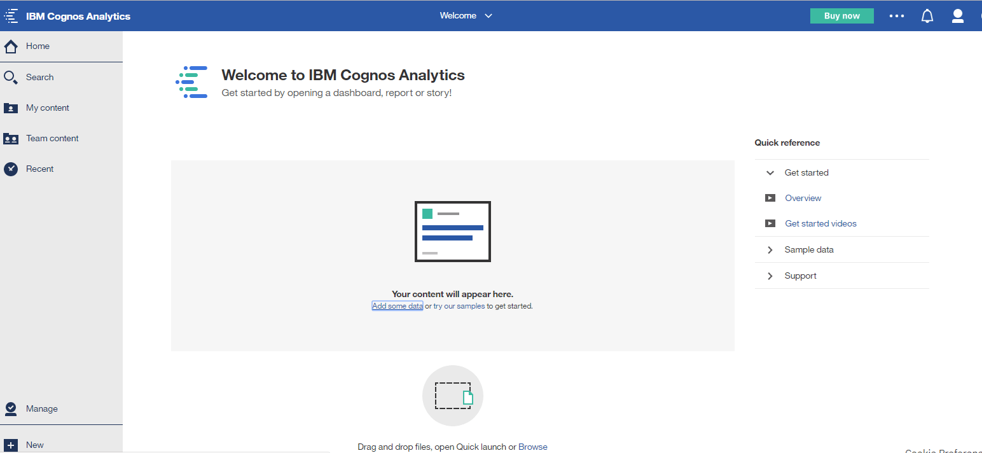
Task: Open the Home icon in sidebar
Action: [x=11, y=46]
